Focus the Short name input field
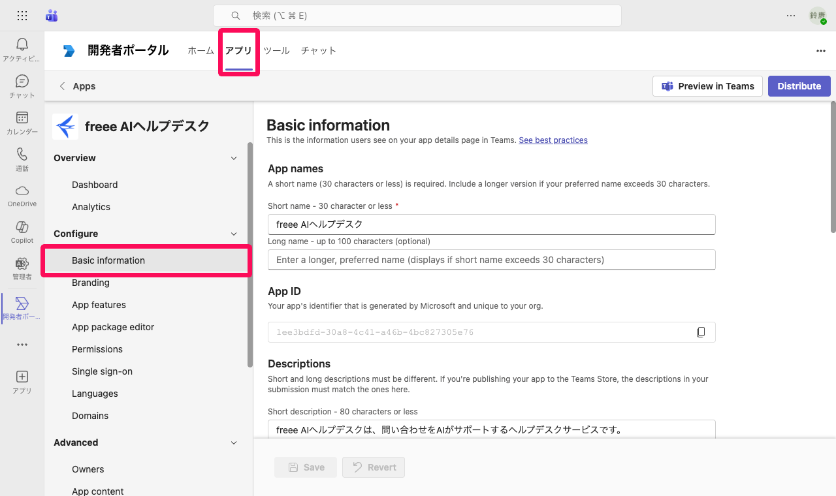Viewport: 836px width, 496px height. click(x=492, y=225)
